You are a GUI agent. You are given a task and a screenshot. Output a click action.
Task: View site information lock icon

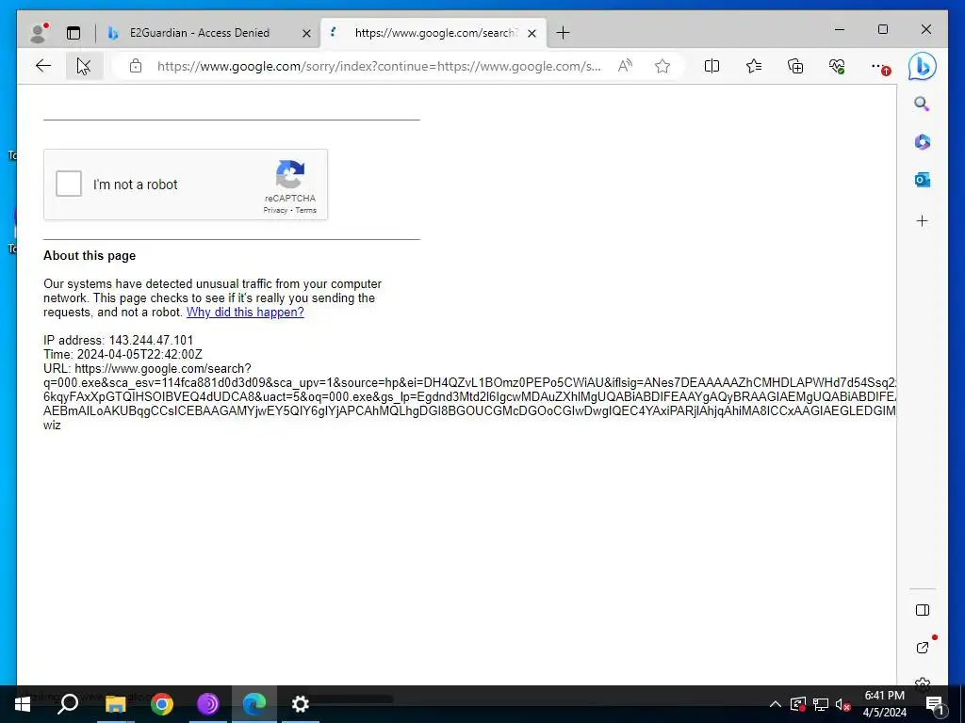click(x=136, y=66)
